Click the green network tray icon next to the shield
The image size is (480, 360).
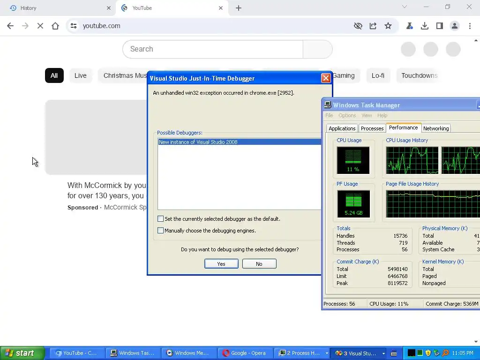tap(436, 353)
